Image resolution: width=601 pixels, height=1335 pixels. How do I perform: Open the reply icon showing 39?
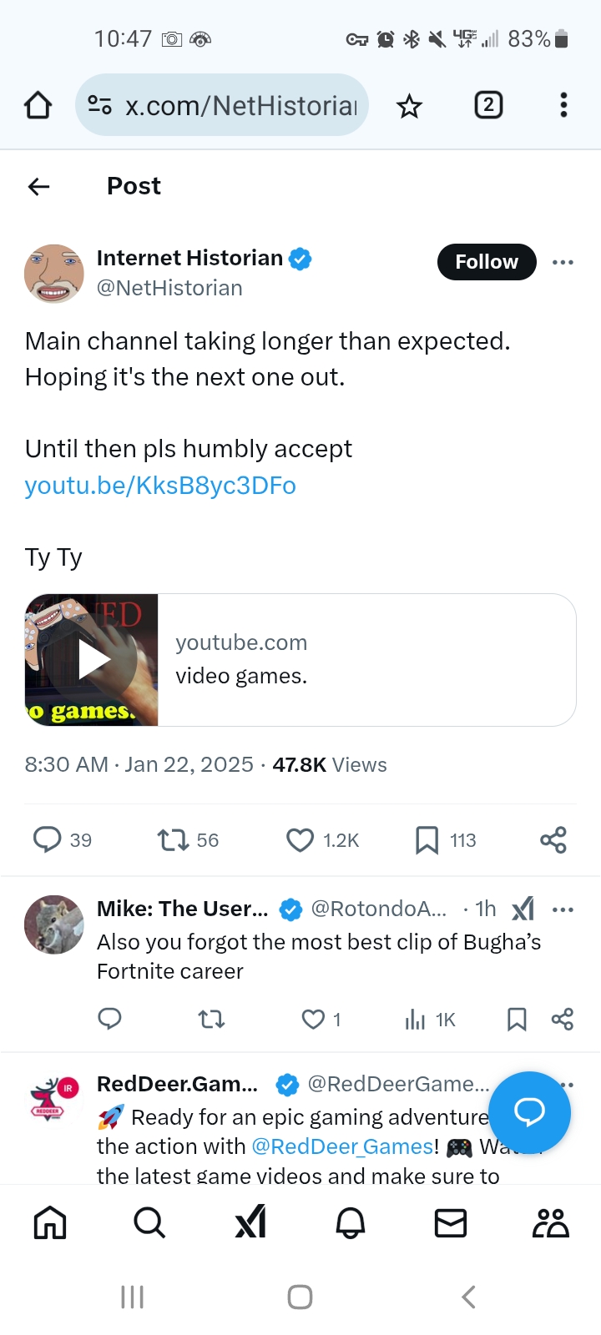(x=47, y=839)
